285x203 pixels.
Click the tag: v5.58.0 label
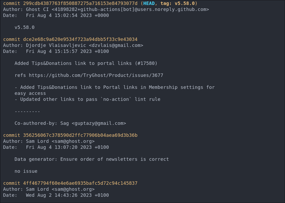pos(177,3)
